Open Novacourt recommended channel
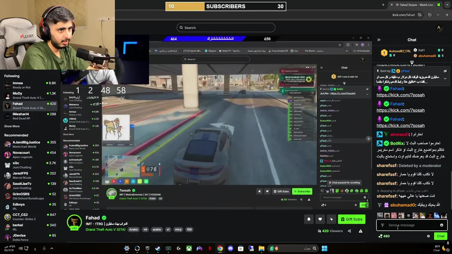 (x=30, y=155)
